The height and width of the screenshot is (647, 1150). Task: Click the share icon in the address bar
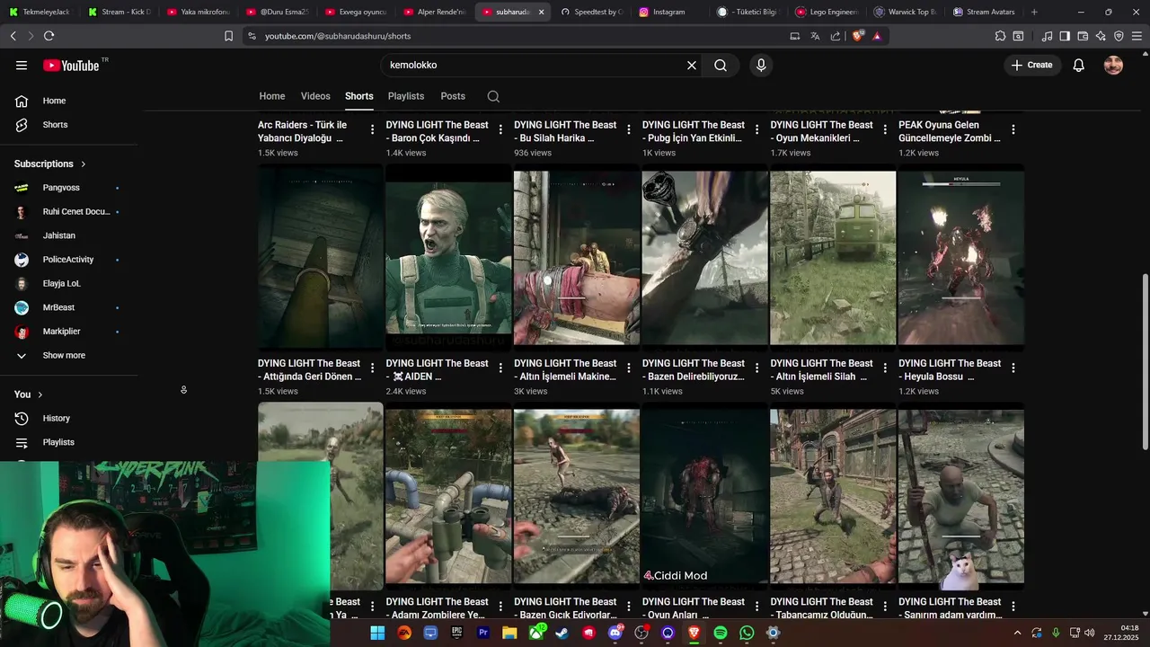pyautogui.click(x=836, y=36)
